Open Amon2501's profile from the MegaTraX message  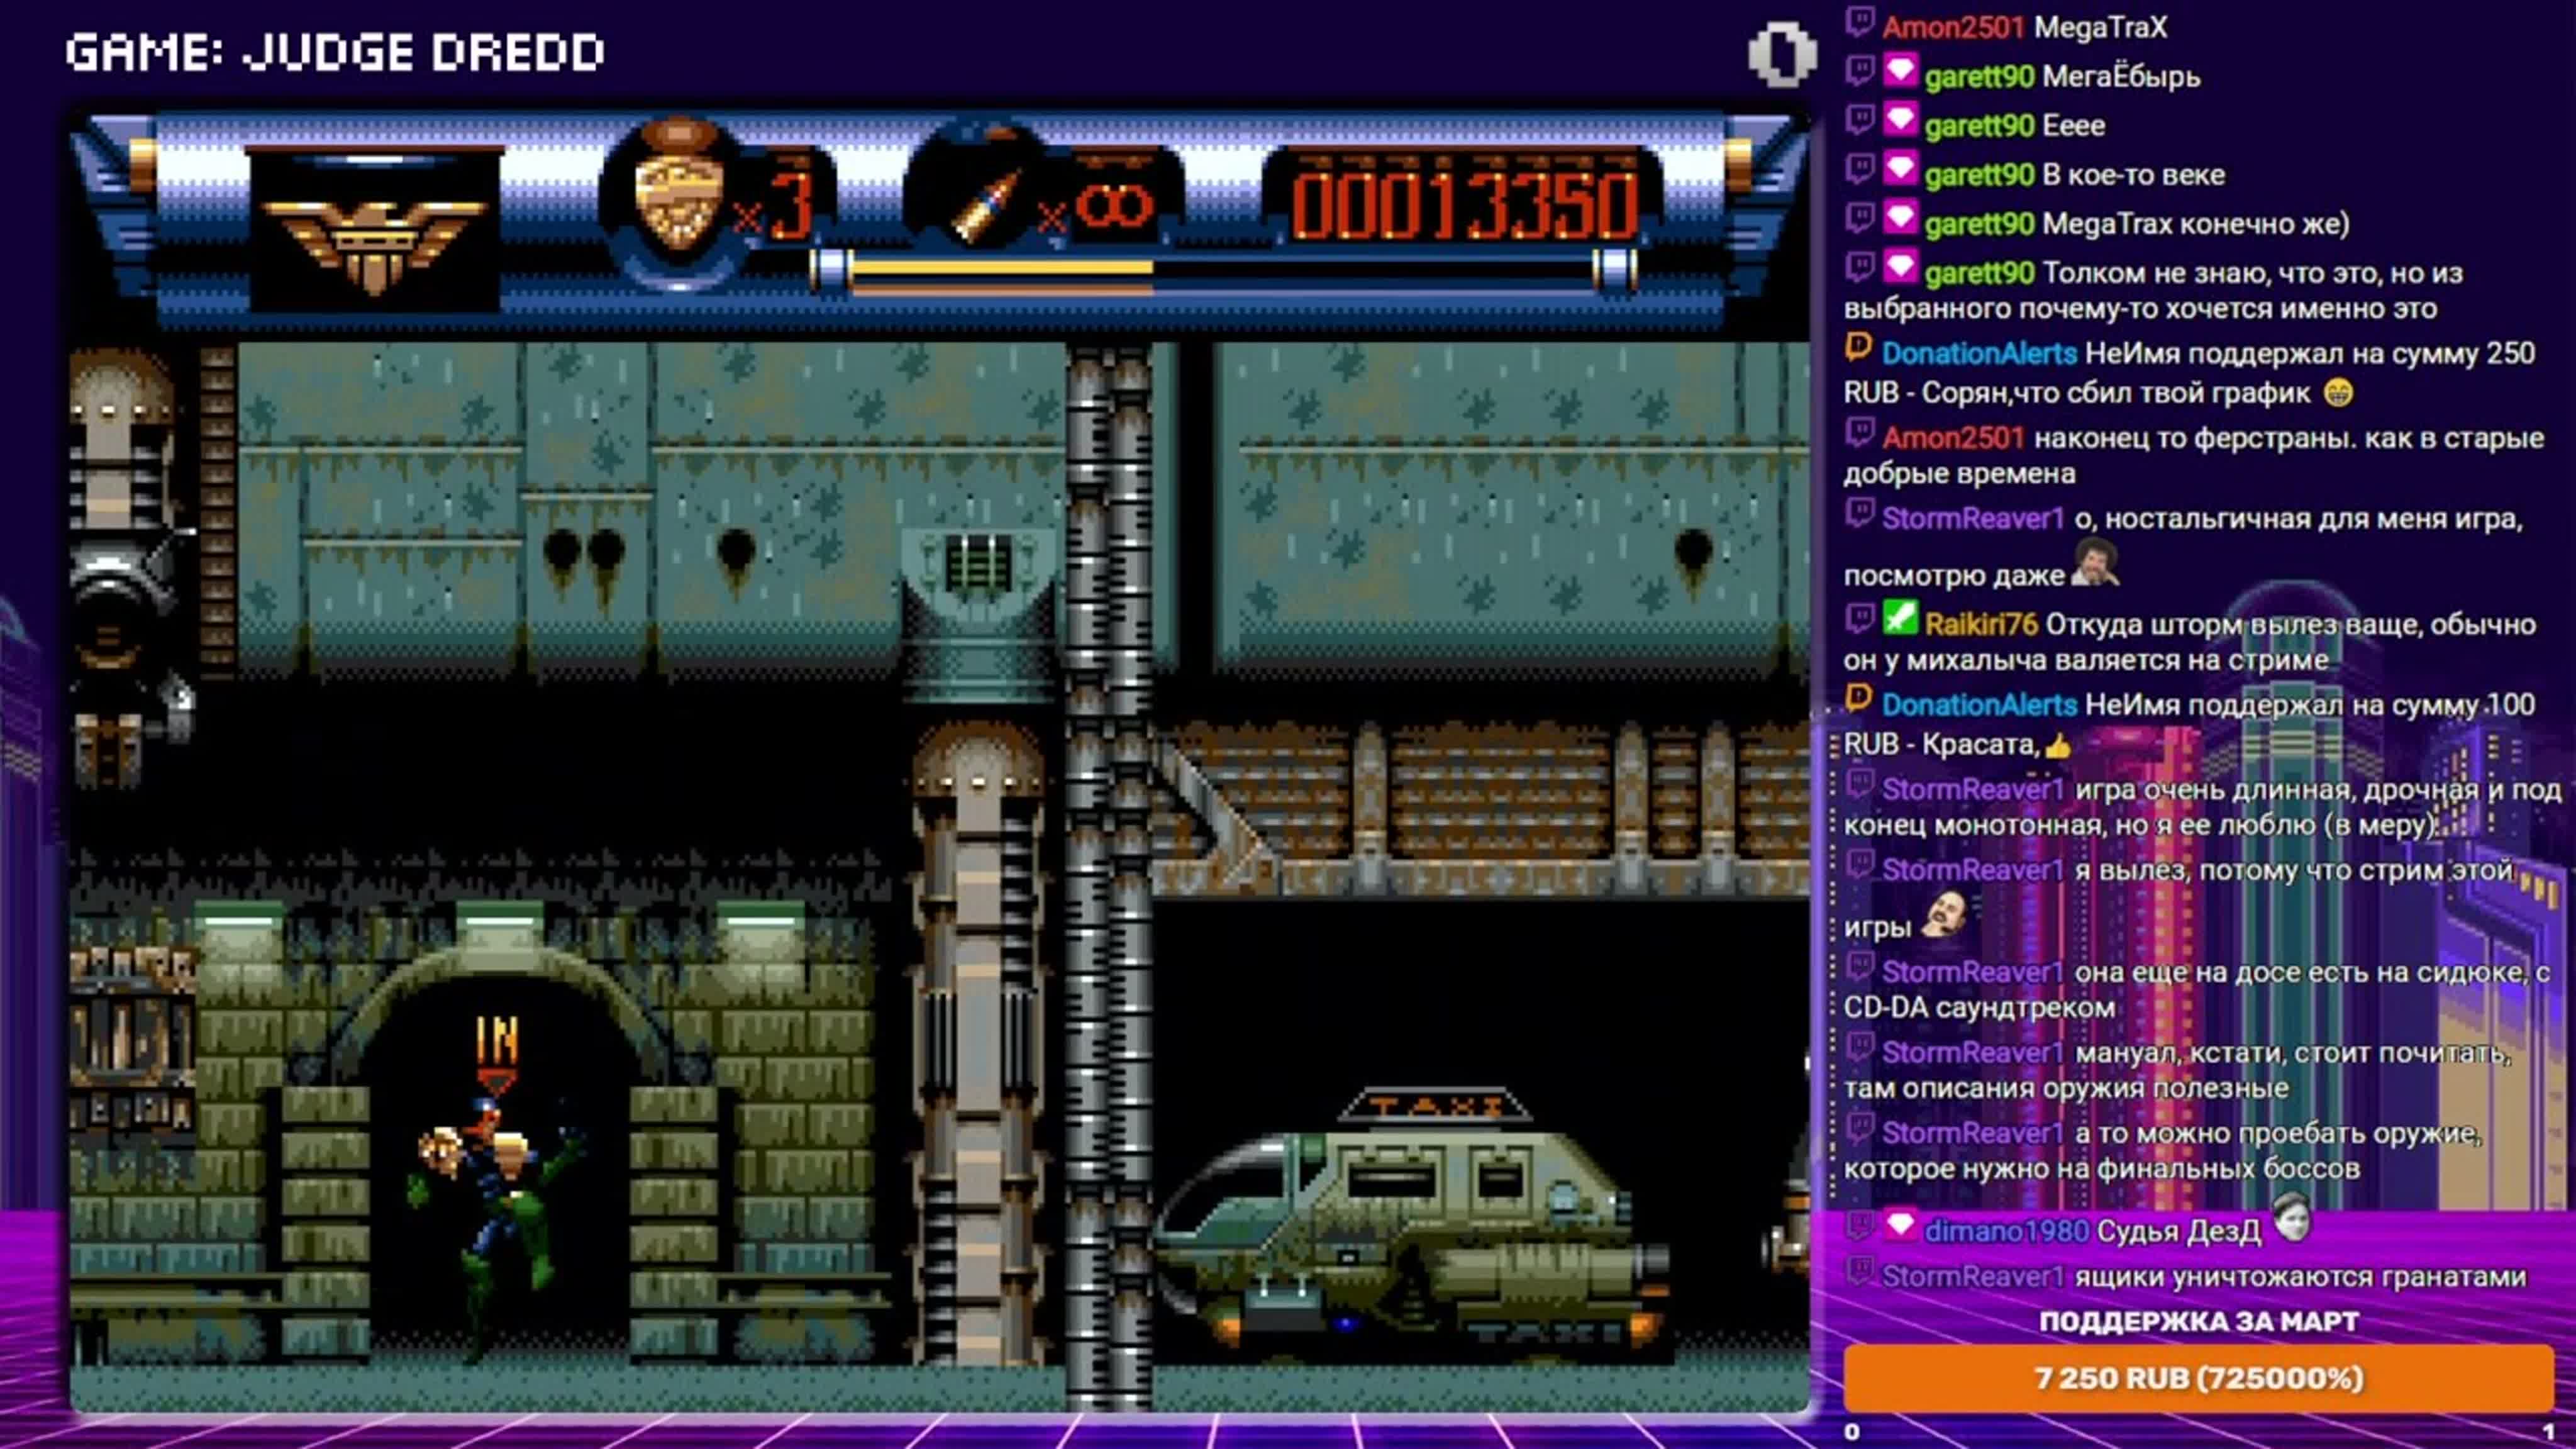pos(1953,27)
